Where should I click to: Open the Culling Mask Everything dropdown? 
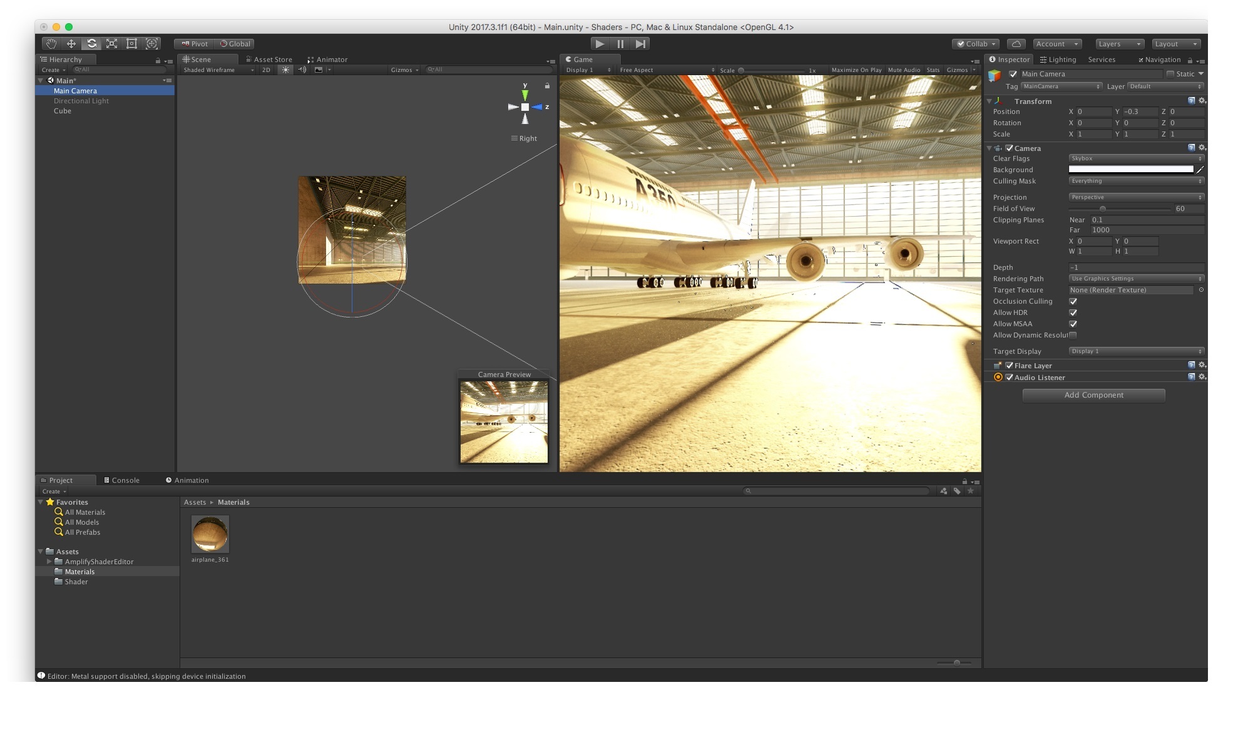(x=1135, y=181)
